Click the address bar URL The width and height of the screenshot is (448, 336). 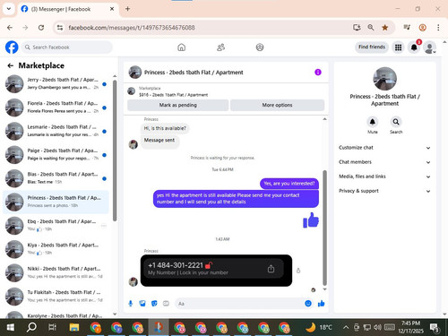click(x=132, y=28)
